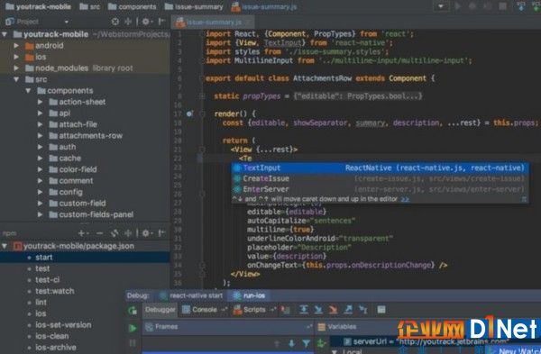Click the previous frame up arrow
The width and height of the screenshot is (541, 354).
tap(277, 343)
